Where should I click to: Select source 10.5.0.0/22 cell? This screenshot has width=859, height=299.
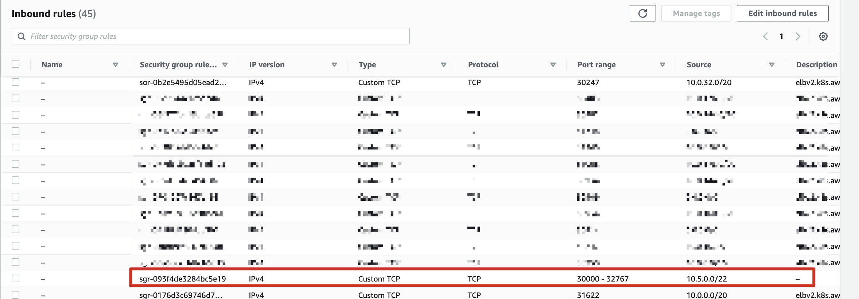click(x=707, y=279)
